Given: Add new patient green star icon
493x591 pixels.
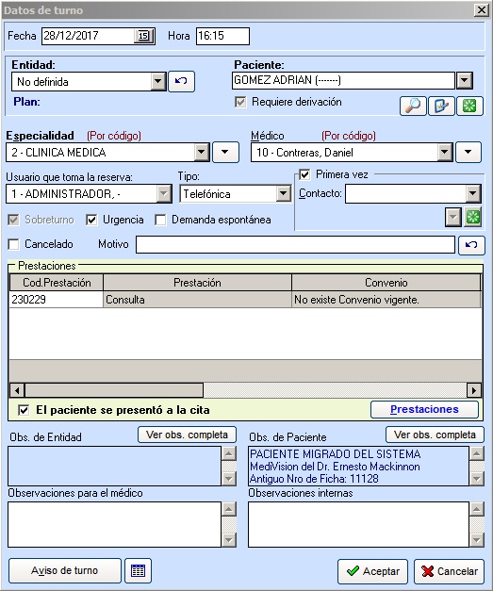Looking at the screenshot, I should click(x=469, y=106).
